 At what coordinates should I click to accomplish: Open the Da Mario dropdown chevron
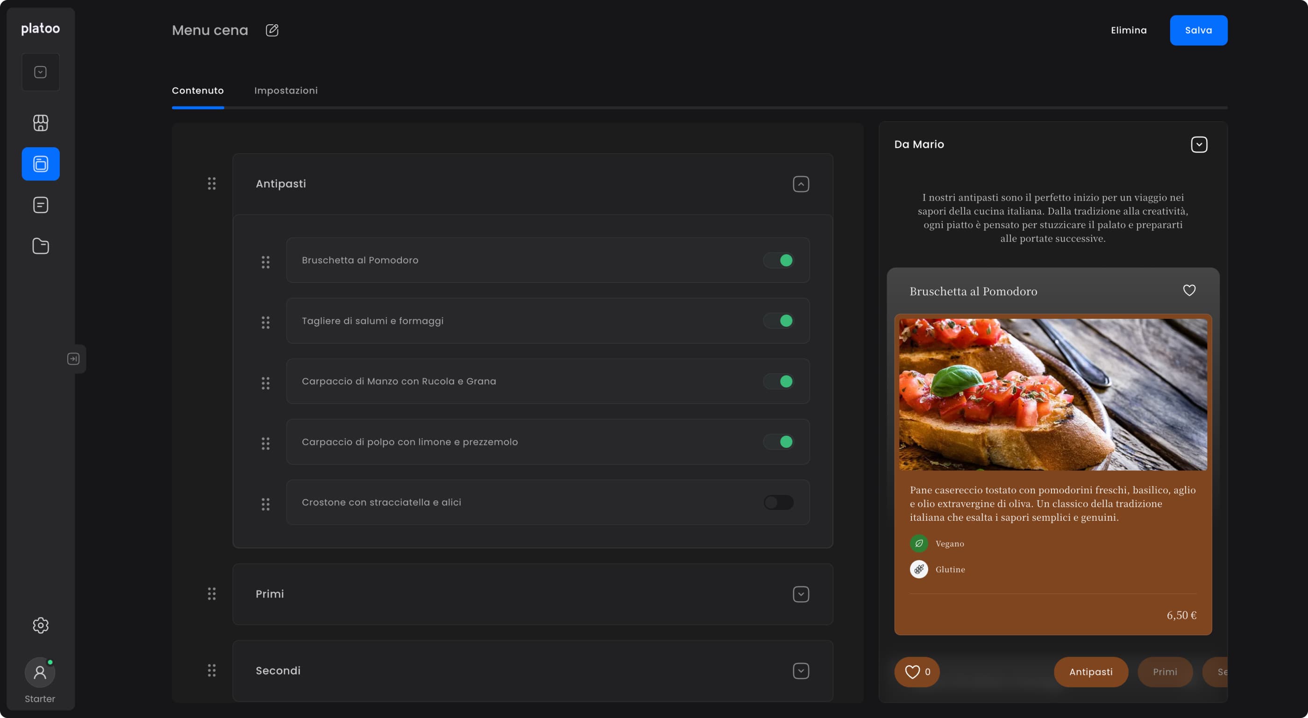coord(1199,144)
